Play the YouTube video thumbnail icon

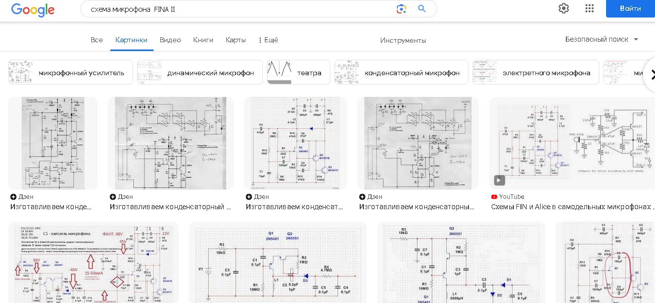point(499,180)
